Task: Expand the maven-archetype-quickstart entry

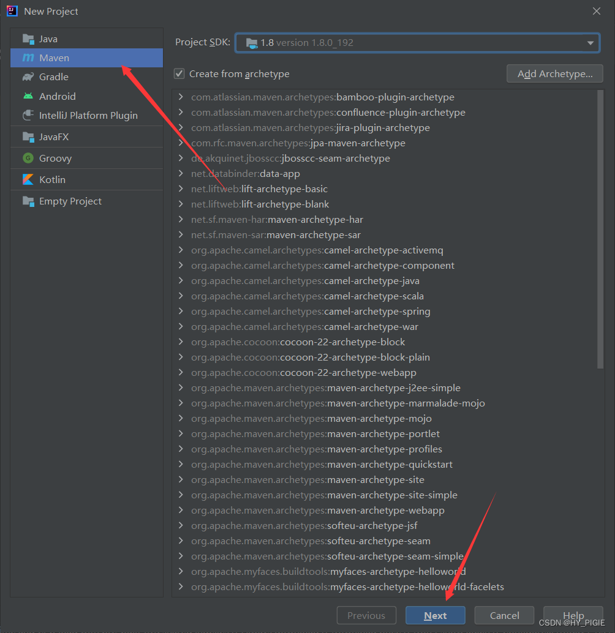Action: click(179, 464)
